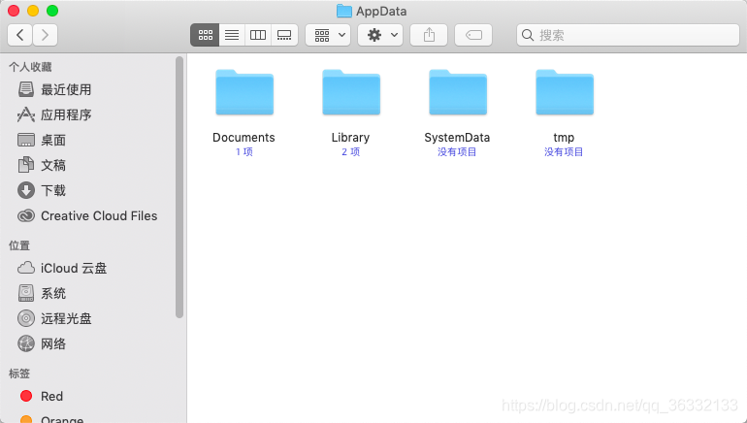Switch to column view mode
Screen dimensions: 747x423
(x=258, y=35)
